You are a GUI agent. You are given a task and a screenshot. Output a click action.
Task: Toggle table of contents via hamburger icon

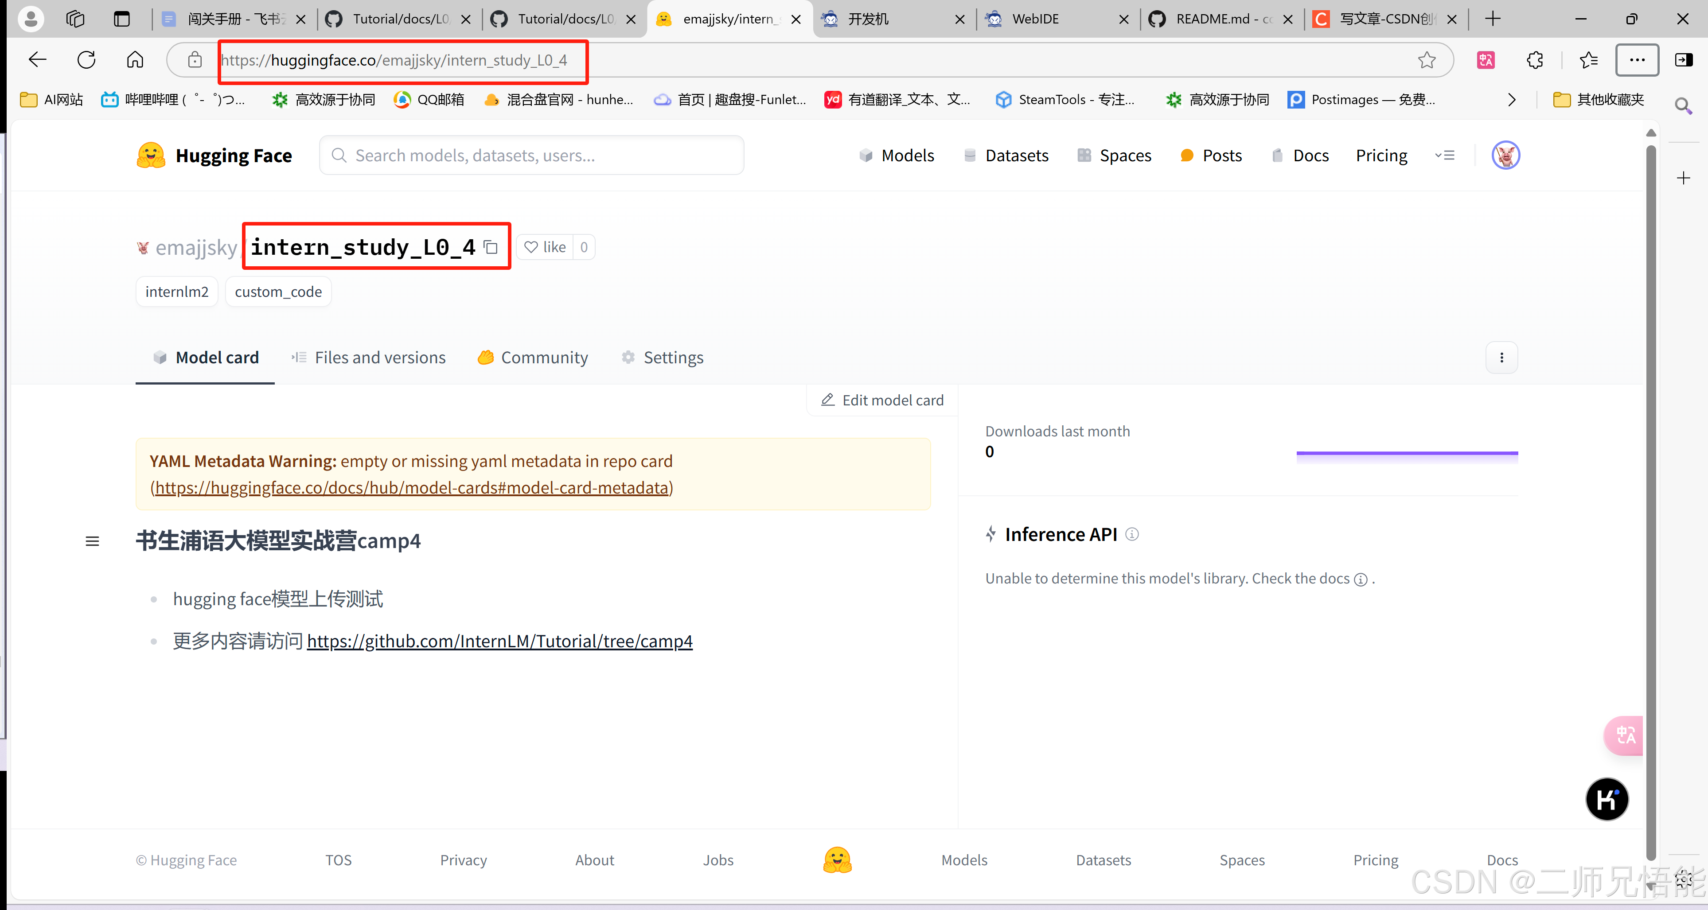coord(92,541)
